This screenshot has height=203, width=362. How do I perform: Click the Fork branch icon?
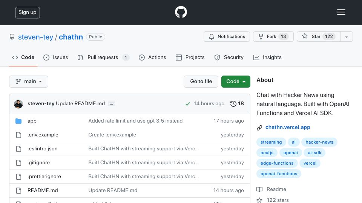[261, 37]
